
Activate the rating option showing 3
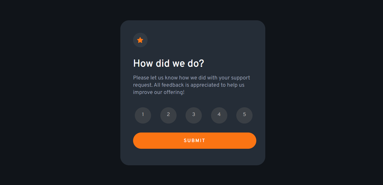pyautogui.click(x=194, y=115)
